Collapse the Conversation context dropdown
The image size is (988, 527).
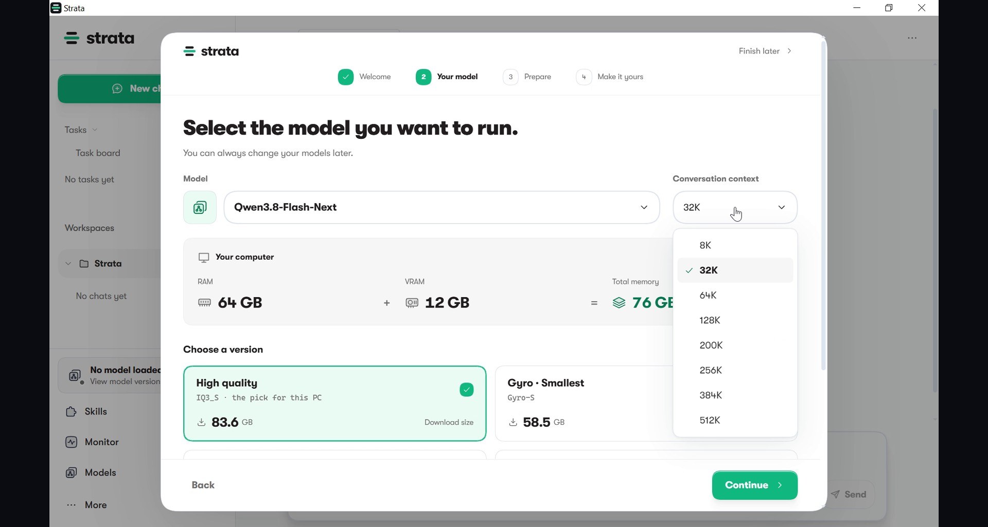point(735,207)
